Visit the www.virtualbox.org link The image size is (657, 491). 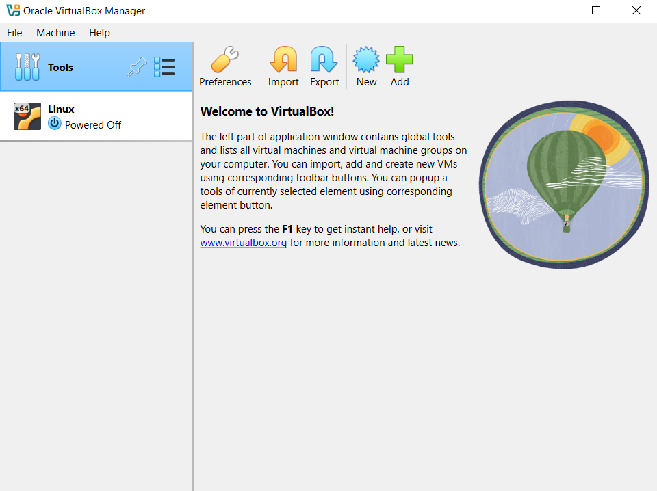(x=243, y=243)
